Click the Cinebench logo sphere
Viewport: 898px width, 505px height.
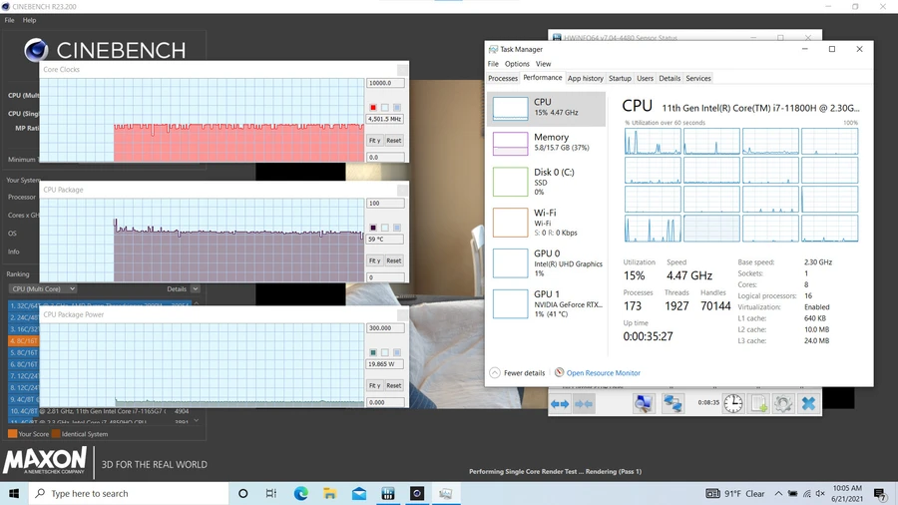[36, 50]
